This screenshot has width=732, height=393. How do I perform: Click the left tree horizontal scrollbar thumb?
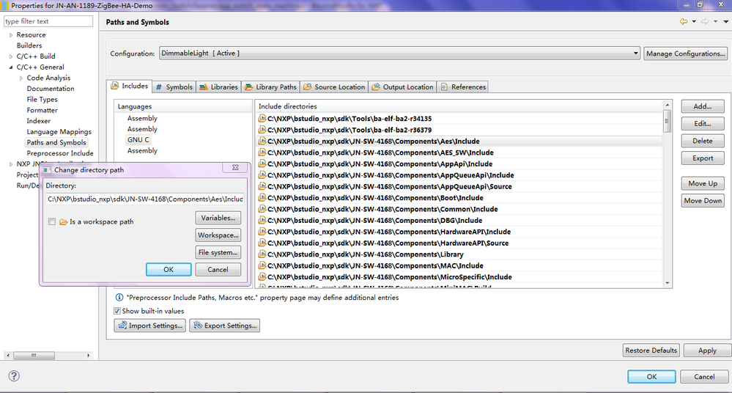pos(34,356)
